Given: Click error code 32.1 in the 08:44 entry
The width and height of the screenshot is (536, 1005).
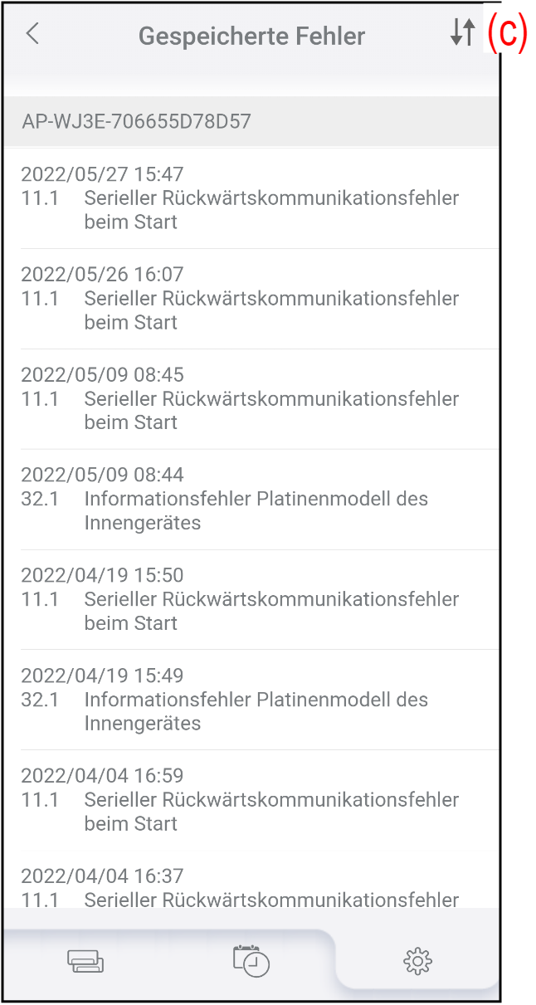Looking at the screenshot, I should 40,500.
